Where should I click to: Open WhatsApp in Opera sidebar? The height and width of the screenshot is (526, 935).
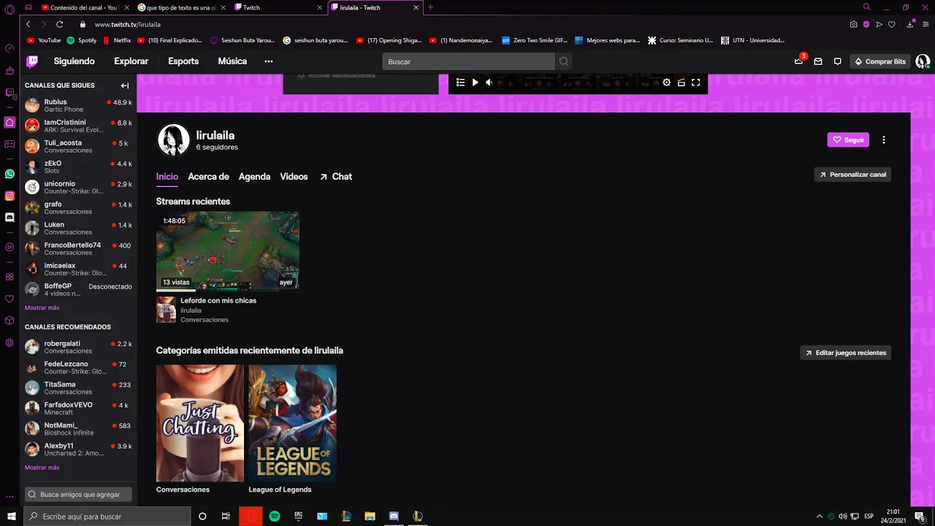pos(9,174)
